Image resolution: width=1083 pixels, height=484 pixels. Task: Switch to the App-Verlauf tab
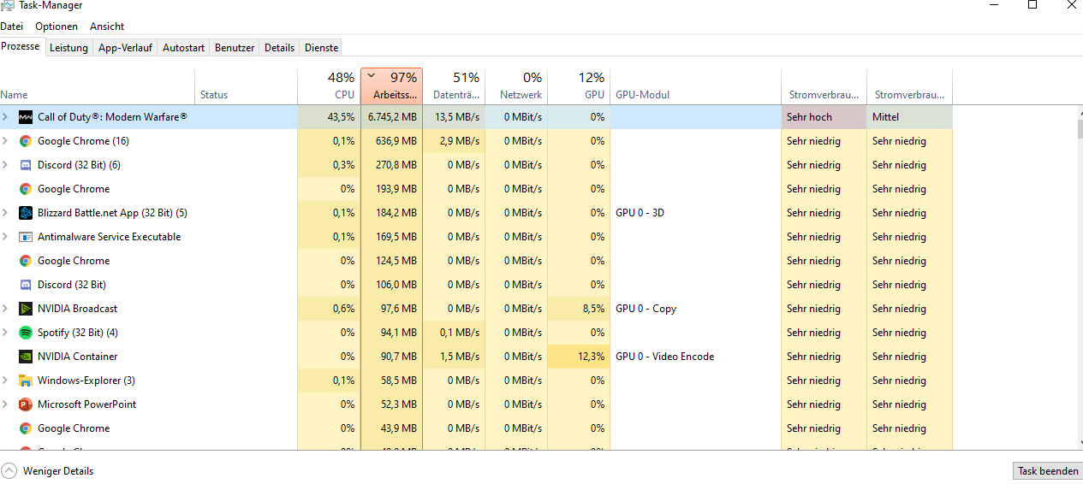125,48
